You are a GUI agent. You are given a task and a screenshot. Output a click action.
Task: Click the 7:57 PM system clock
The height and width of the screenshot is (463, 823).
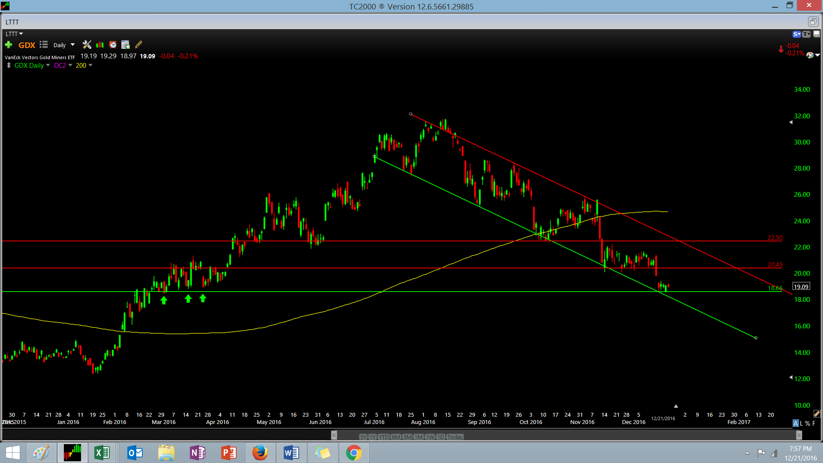coord(800,449)
